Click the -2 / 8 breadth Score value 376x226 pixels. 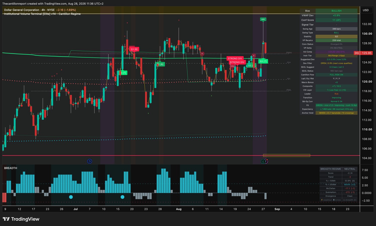[350, 173]
